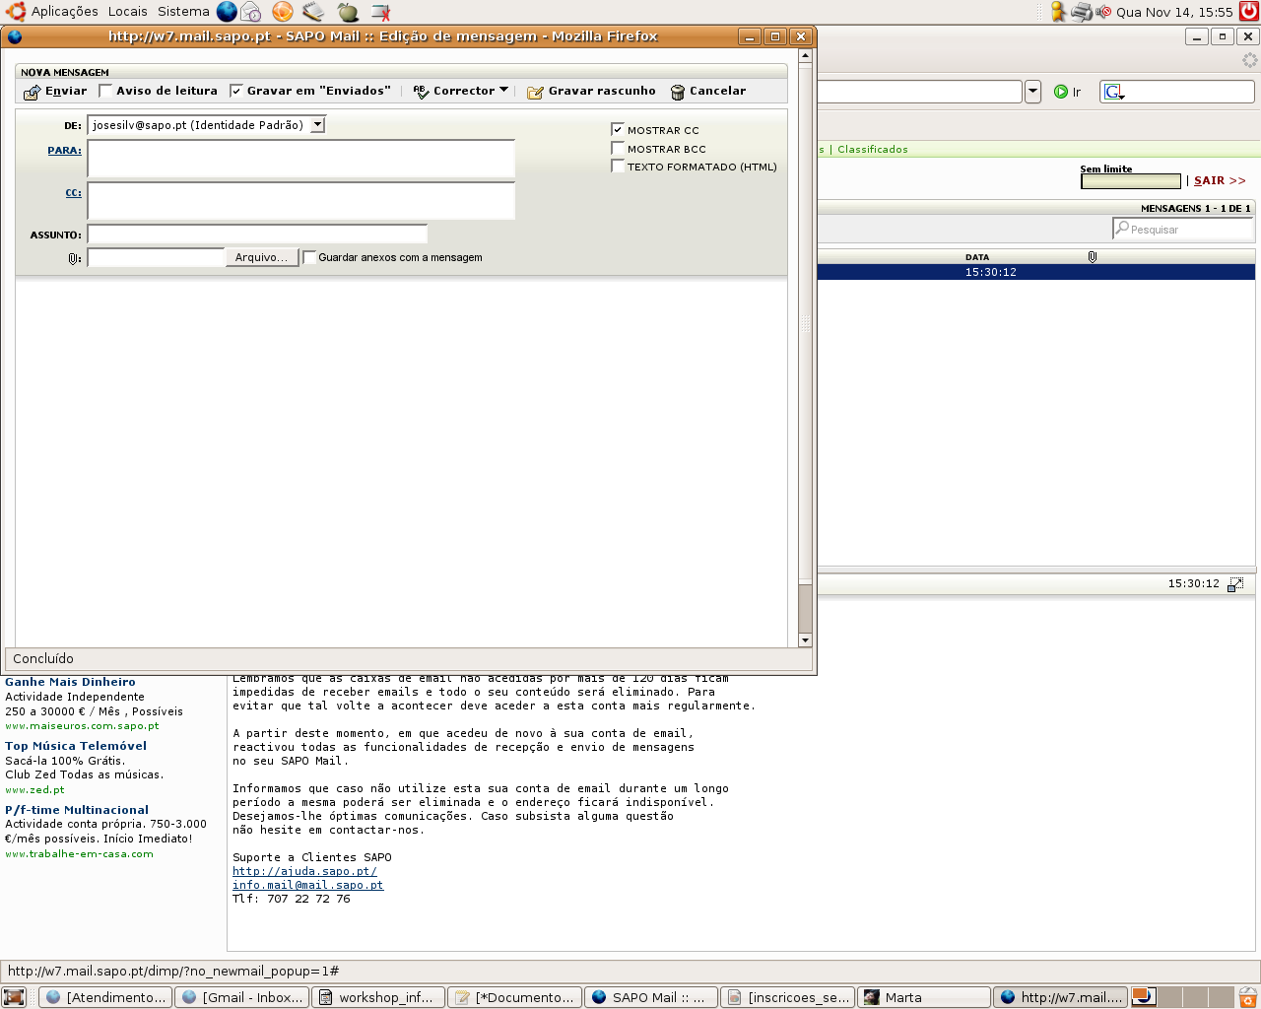The height and width of the screenshot is (1009, 1261).
Task: Open the address bar history dropdown
Action: (x=1032, y=92)
